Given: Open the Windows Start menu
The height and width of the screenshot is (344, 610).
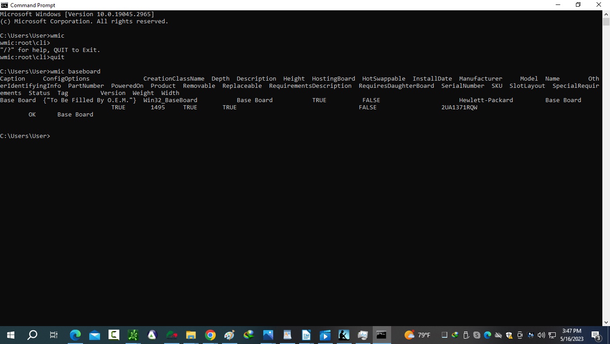Looking at the screenshot, I should (x=11, y=335).
